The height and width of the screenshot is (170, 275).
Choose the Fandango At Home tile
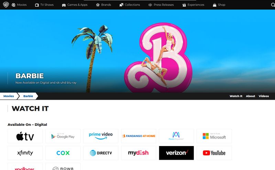tap(139, 136)
